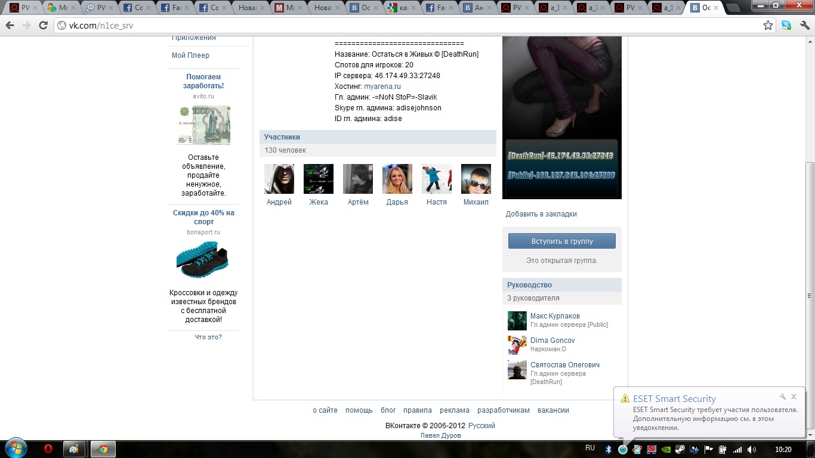Viewport: 815px width, 458px height.
Task: Click the browser back arrow
Action: (10, 26)
